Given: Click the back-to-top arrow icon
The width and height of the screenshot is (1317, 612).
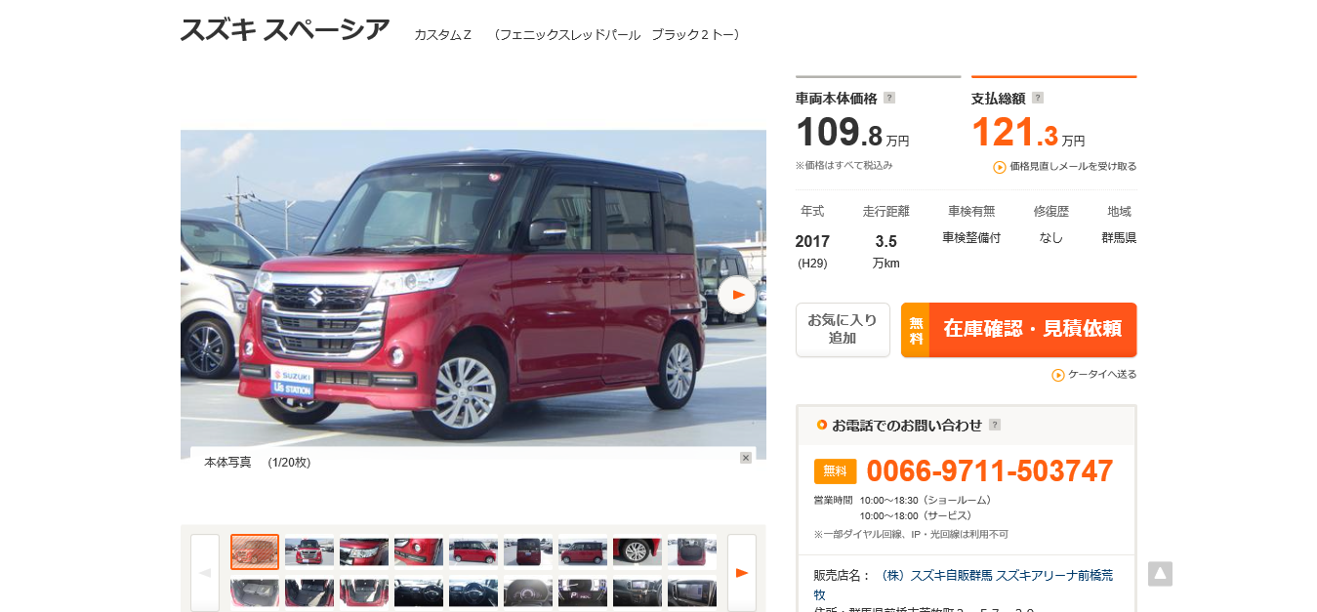Looking at the screenshot, I should coord(1160,574).
